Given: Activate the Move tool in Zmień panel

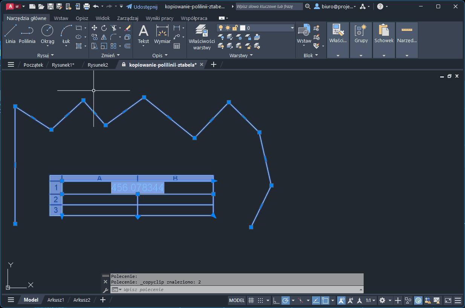Looking at the screenshot, I should click(x=94, y=28).
